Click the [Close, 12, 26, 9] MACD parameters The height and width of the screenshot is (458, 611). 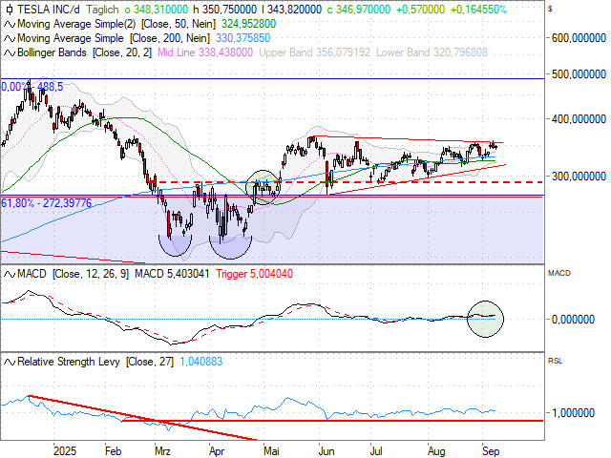tap(91, 274)
